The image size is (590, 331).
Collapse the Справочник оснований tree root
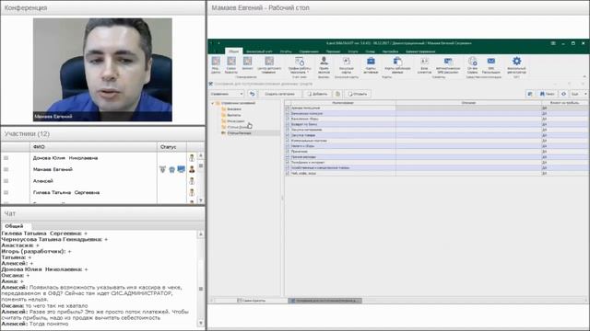click(213, 103)
